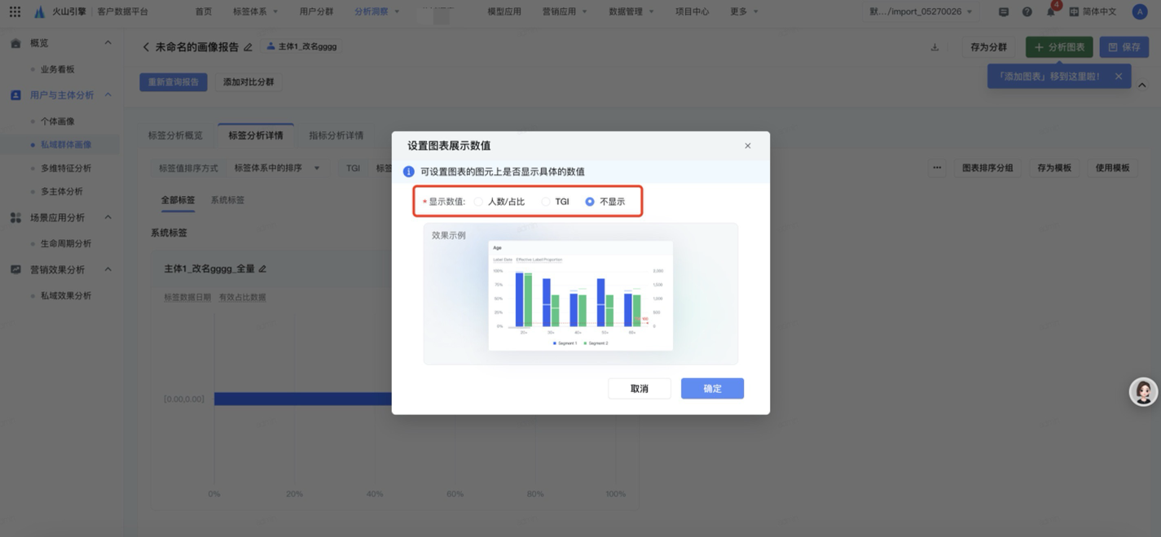Switch to the 标签分析概览 tab
The height and width of the screenshot is (537, 1161).
tap(175, 135)
